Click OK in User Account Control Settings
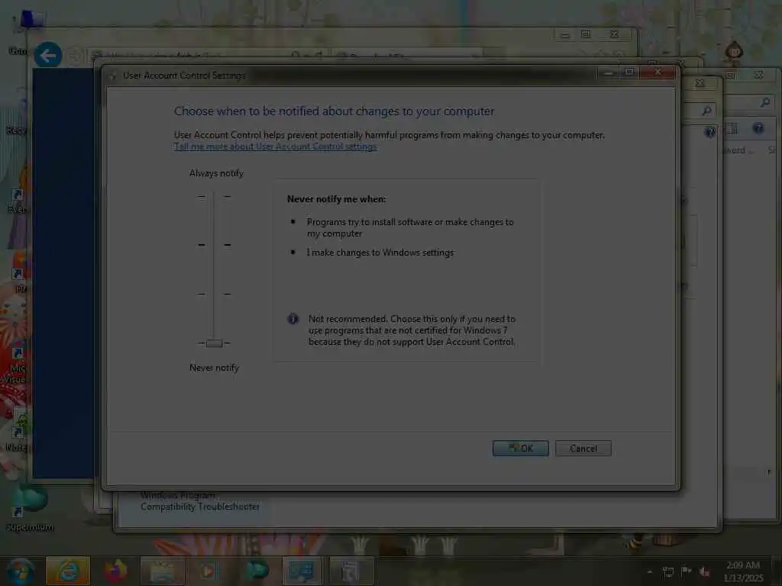Screen dimensions: 782x586 click(x=520, y=448)
